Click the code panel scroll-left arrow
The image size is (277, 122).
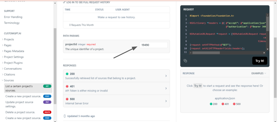[x=190, y=53]
